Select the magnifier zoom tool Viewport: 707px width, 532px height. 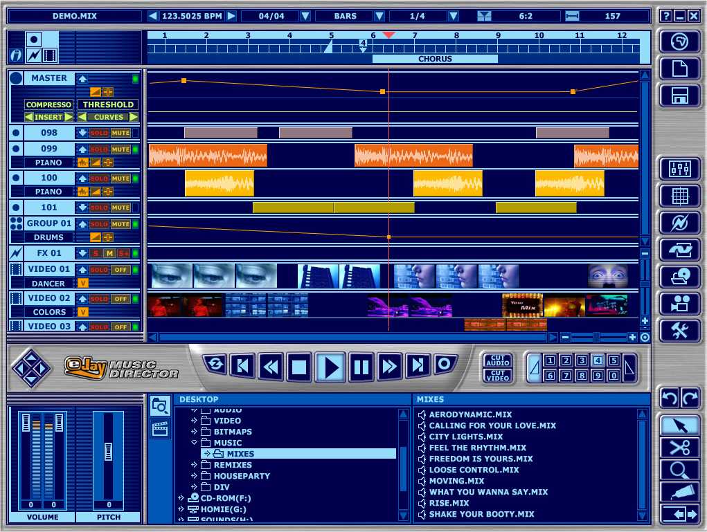[x=679, y=470]
